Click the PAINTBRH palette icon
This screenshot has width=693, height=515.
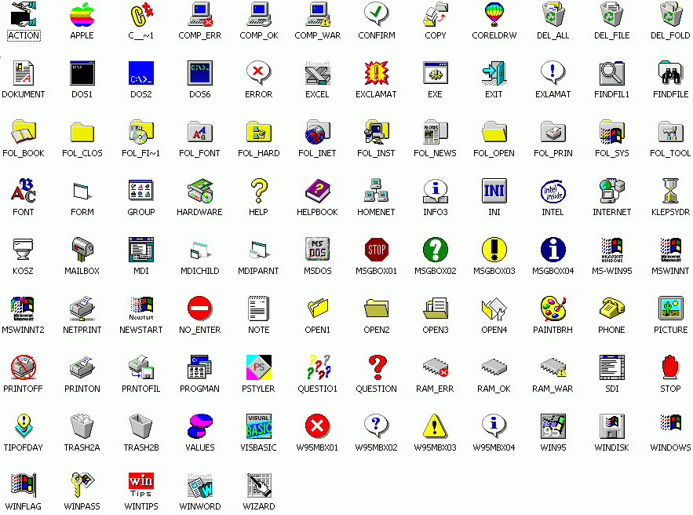click(x=553, y=308)
